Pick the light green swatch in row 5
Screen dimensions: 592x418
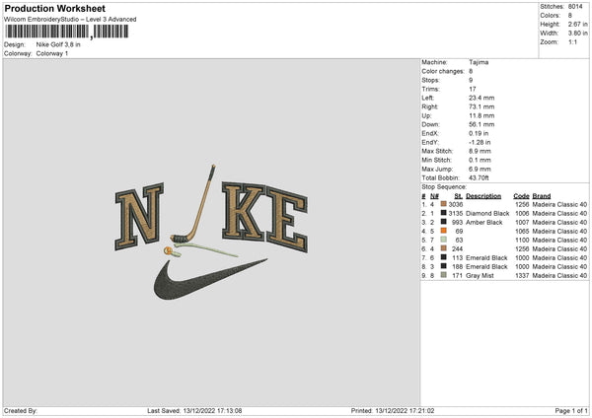[444, 240]
